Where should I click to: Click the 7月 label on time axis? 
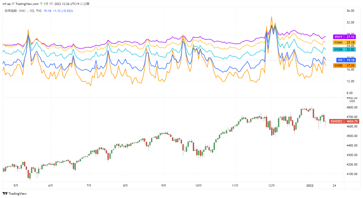coord(89,186)
